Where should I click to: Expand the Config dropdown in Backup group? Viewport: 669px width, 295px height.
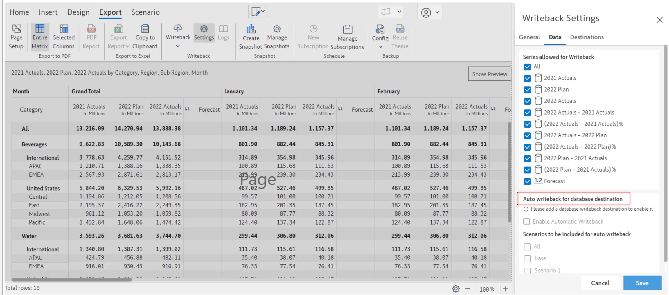tap(380, 47)
